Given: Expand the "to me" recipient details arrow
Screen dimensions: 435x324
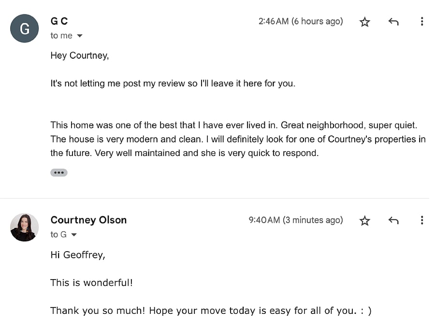Looking at the screenshot, I should click(80, 36).
